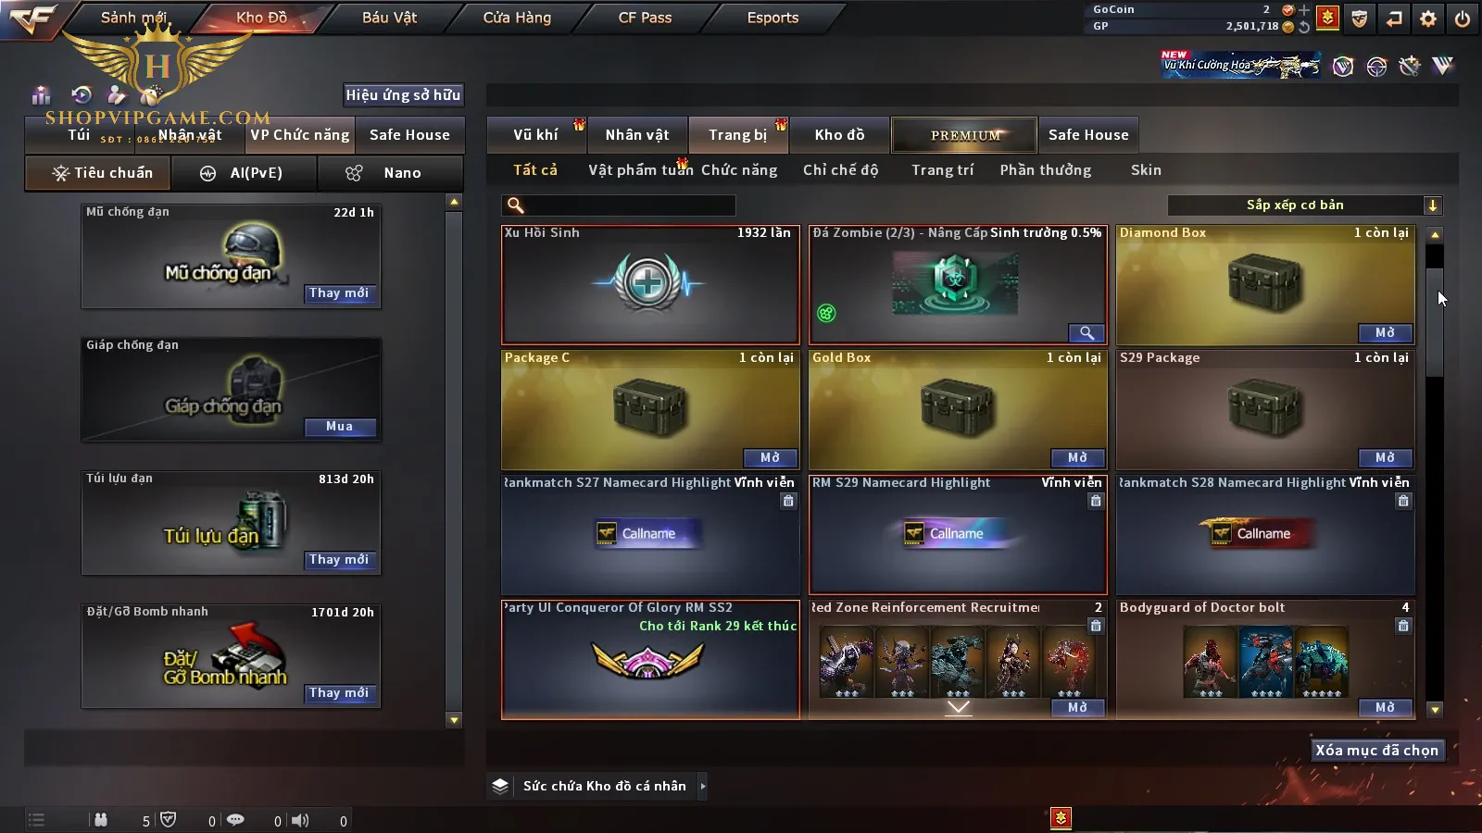The height and width of the screenshot is (833, 1482).
Task: Expand Sức chứa Kho đồ cá nhân arrow
Action: pyautogui.click(x=703, y=786)
